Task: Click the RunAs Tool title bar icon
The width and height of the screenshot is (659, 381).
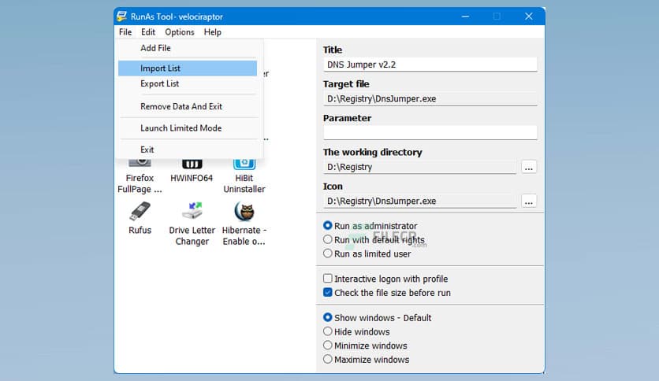Action: (x=121, y=17)
